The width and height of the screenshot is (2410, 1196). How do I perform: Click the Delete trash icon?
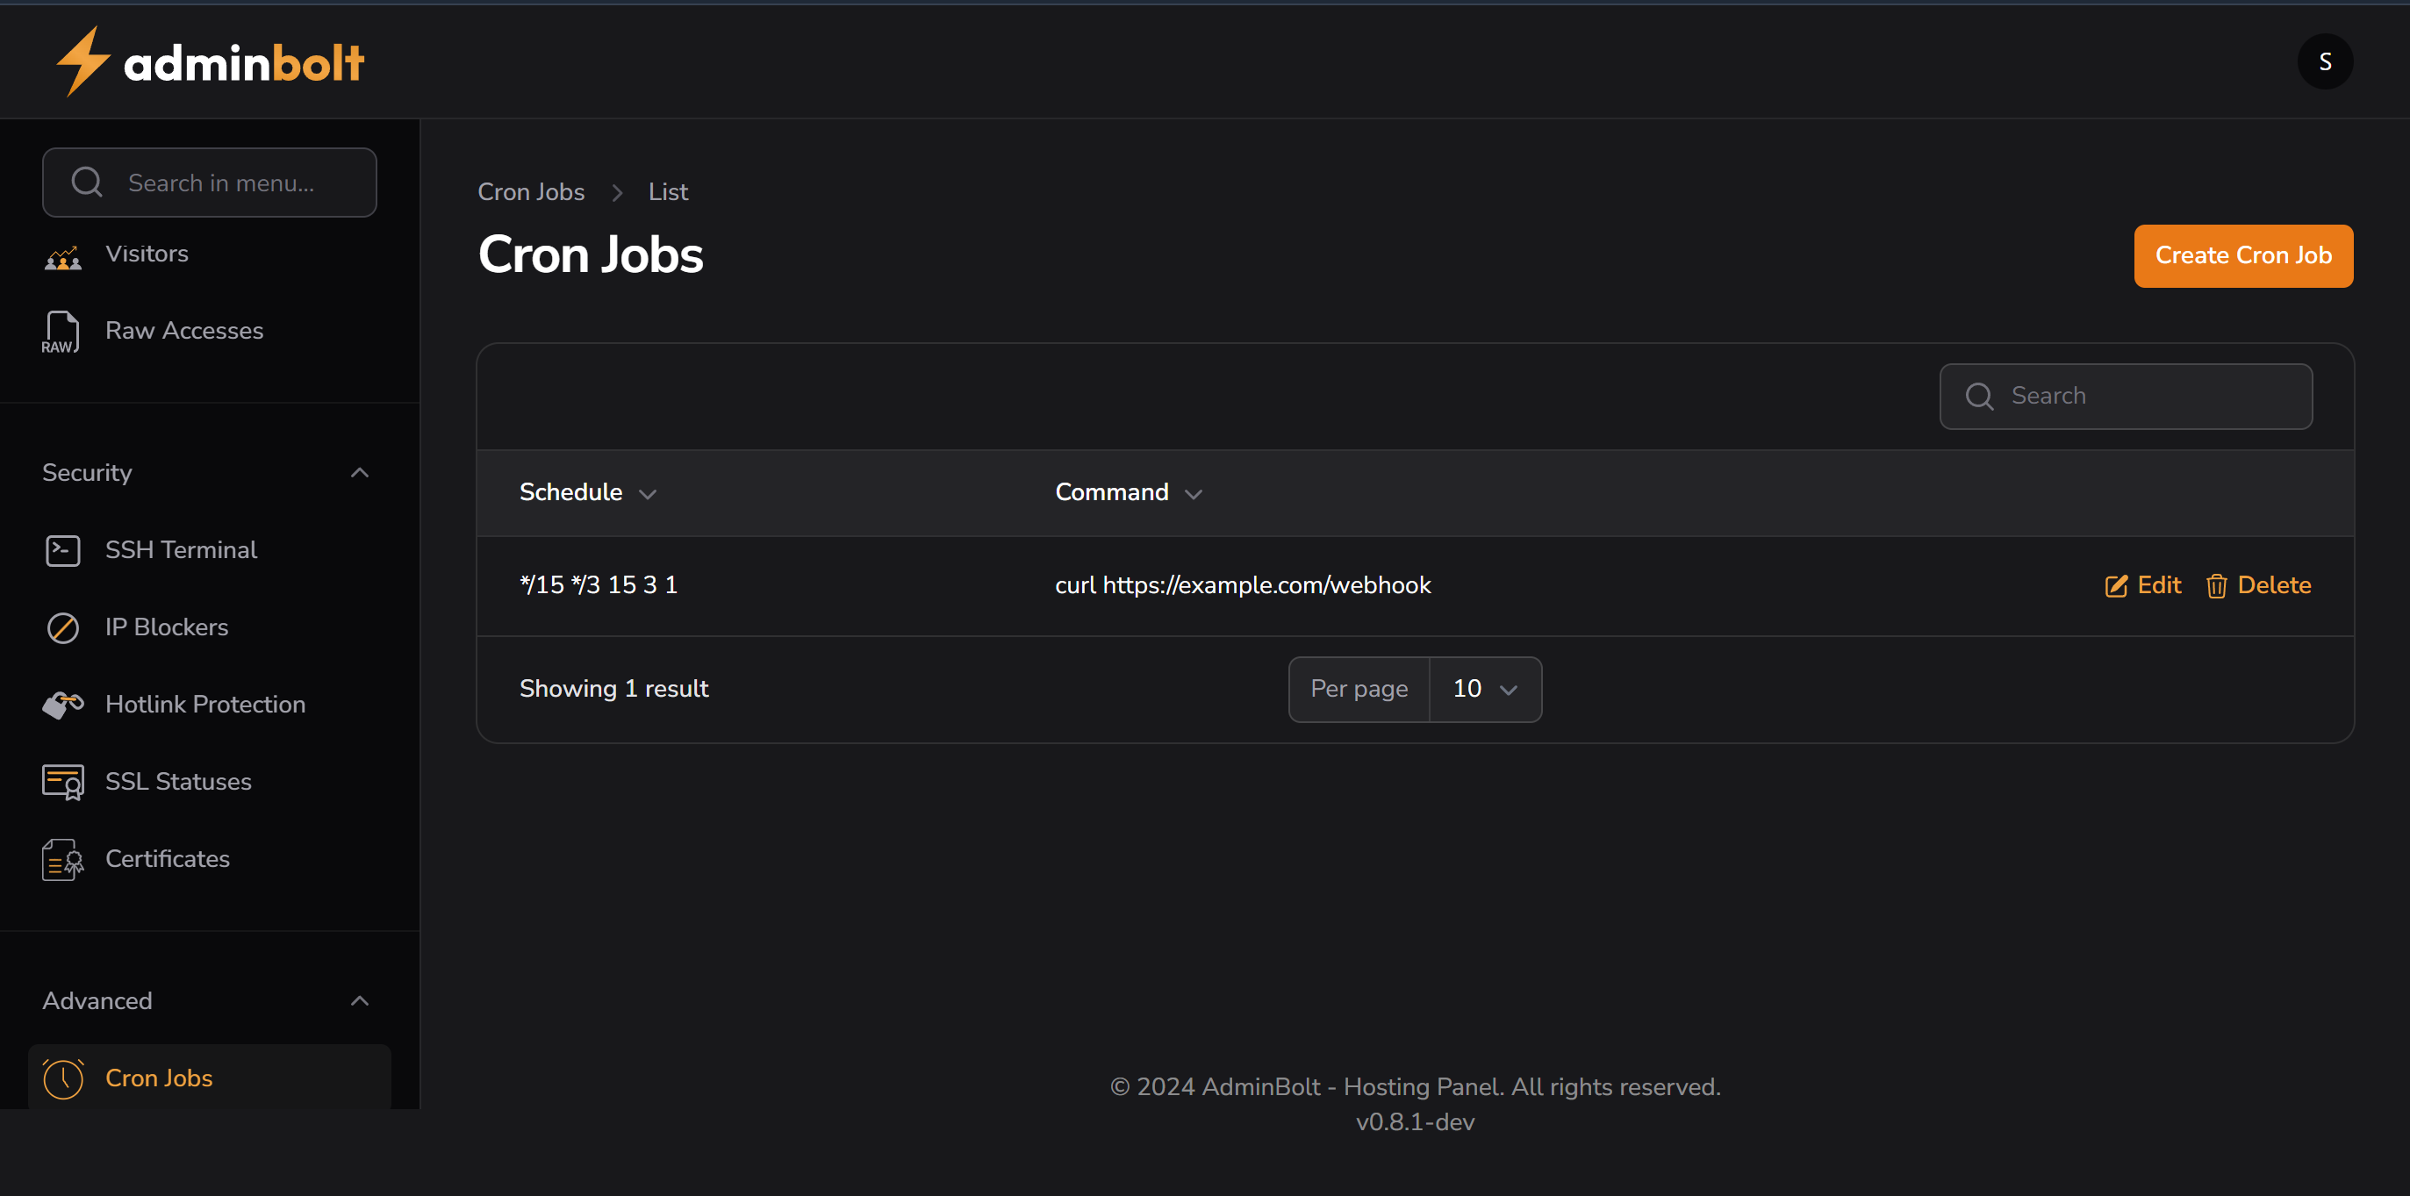tap(2217, 585)
